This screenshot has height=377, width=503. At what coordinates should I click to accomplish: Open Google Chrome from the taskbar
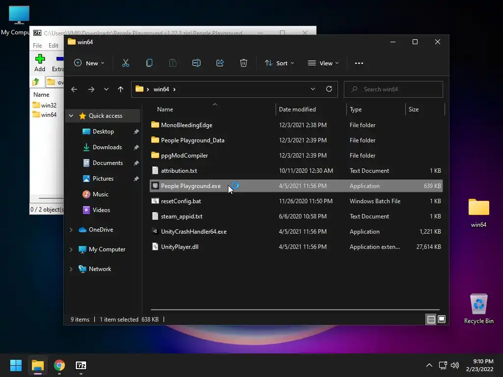pos(59,365)
